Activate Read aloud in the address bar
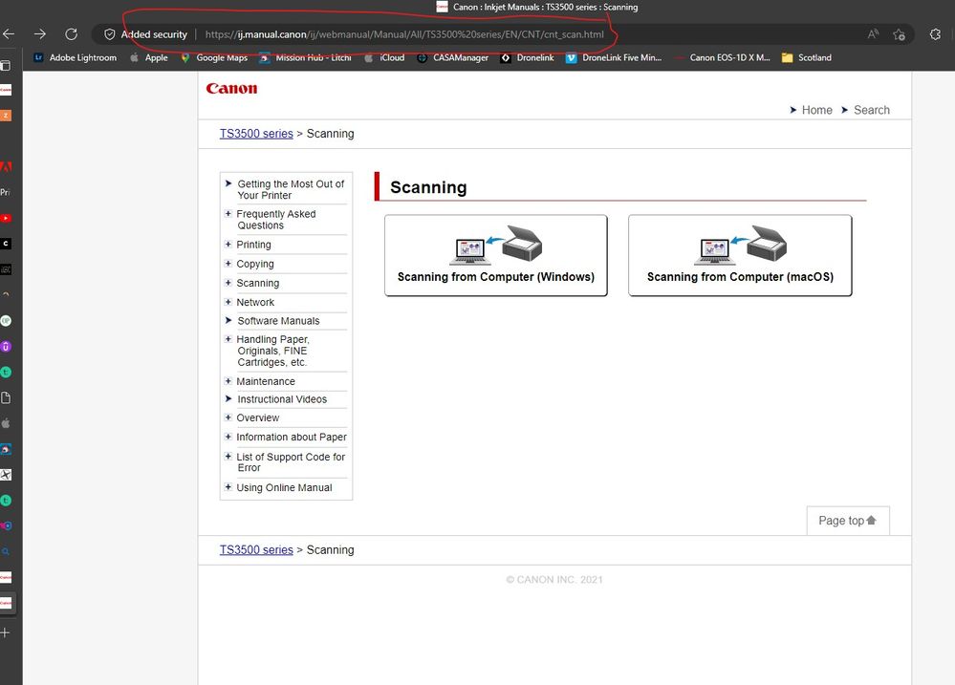955x685 pixels. tap(873, 32)
